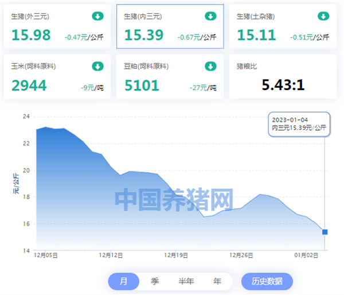Switch to the 年 time range

pos(217,281)
